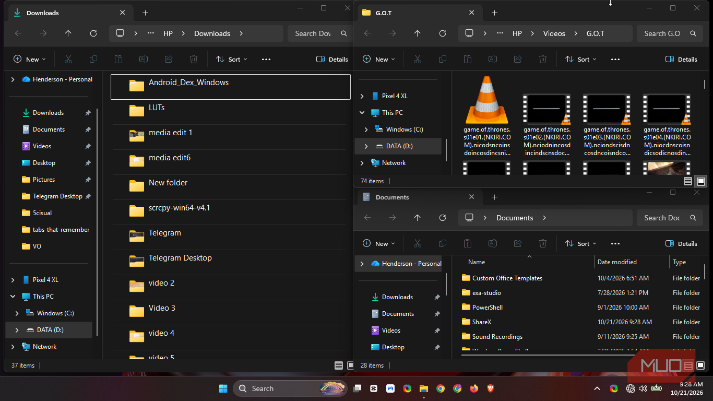Switch G.O.T window to details list view
Image resolution: width=713 pixels, height=401 pixels.
click(688, 181)
